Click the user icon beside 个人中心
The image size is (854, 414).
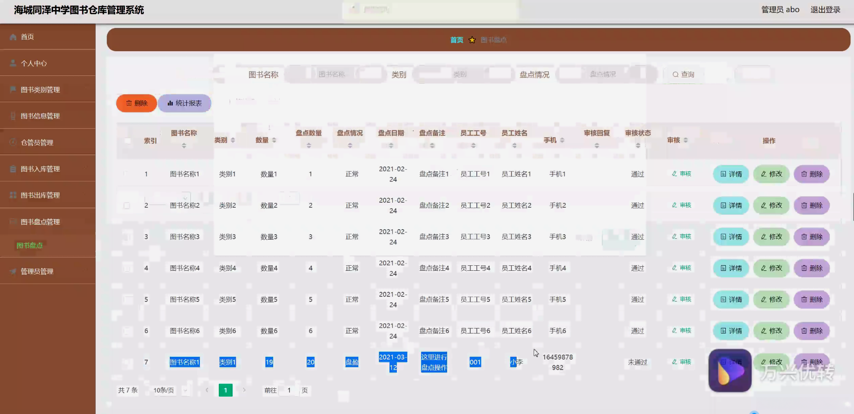click(x=13, y=63)
